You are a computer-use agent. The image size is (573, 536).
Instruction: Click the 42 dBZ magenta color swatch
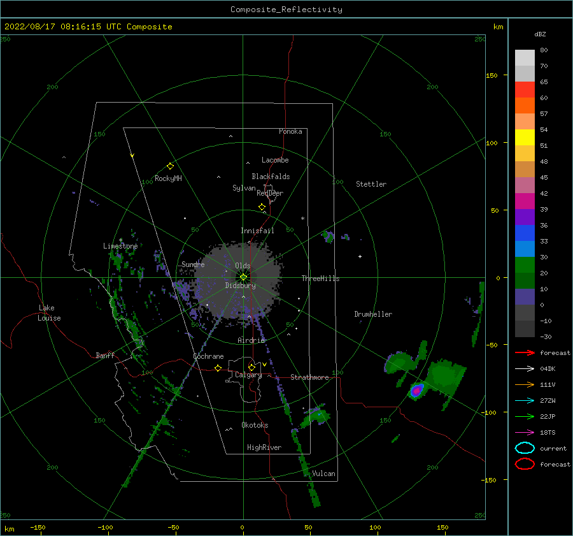coord(525,201)
